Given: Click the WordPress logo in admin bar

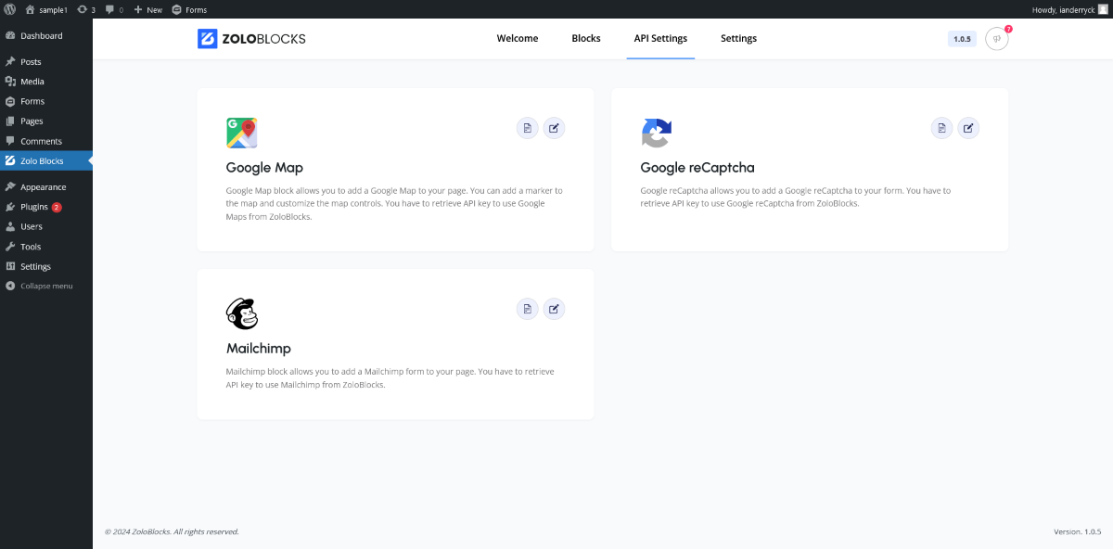Looking at the screenshot, I should point(9,9).
